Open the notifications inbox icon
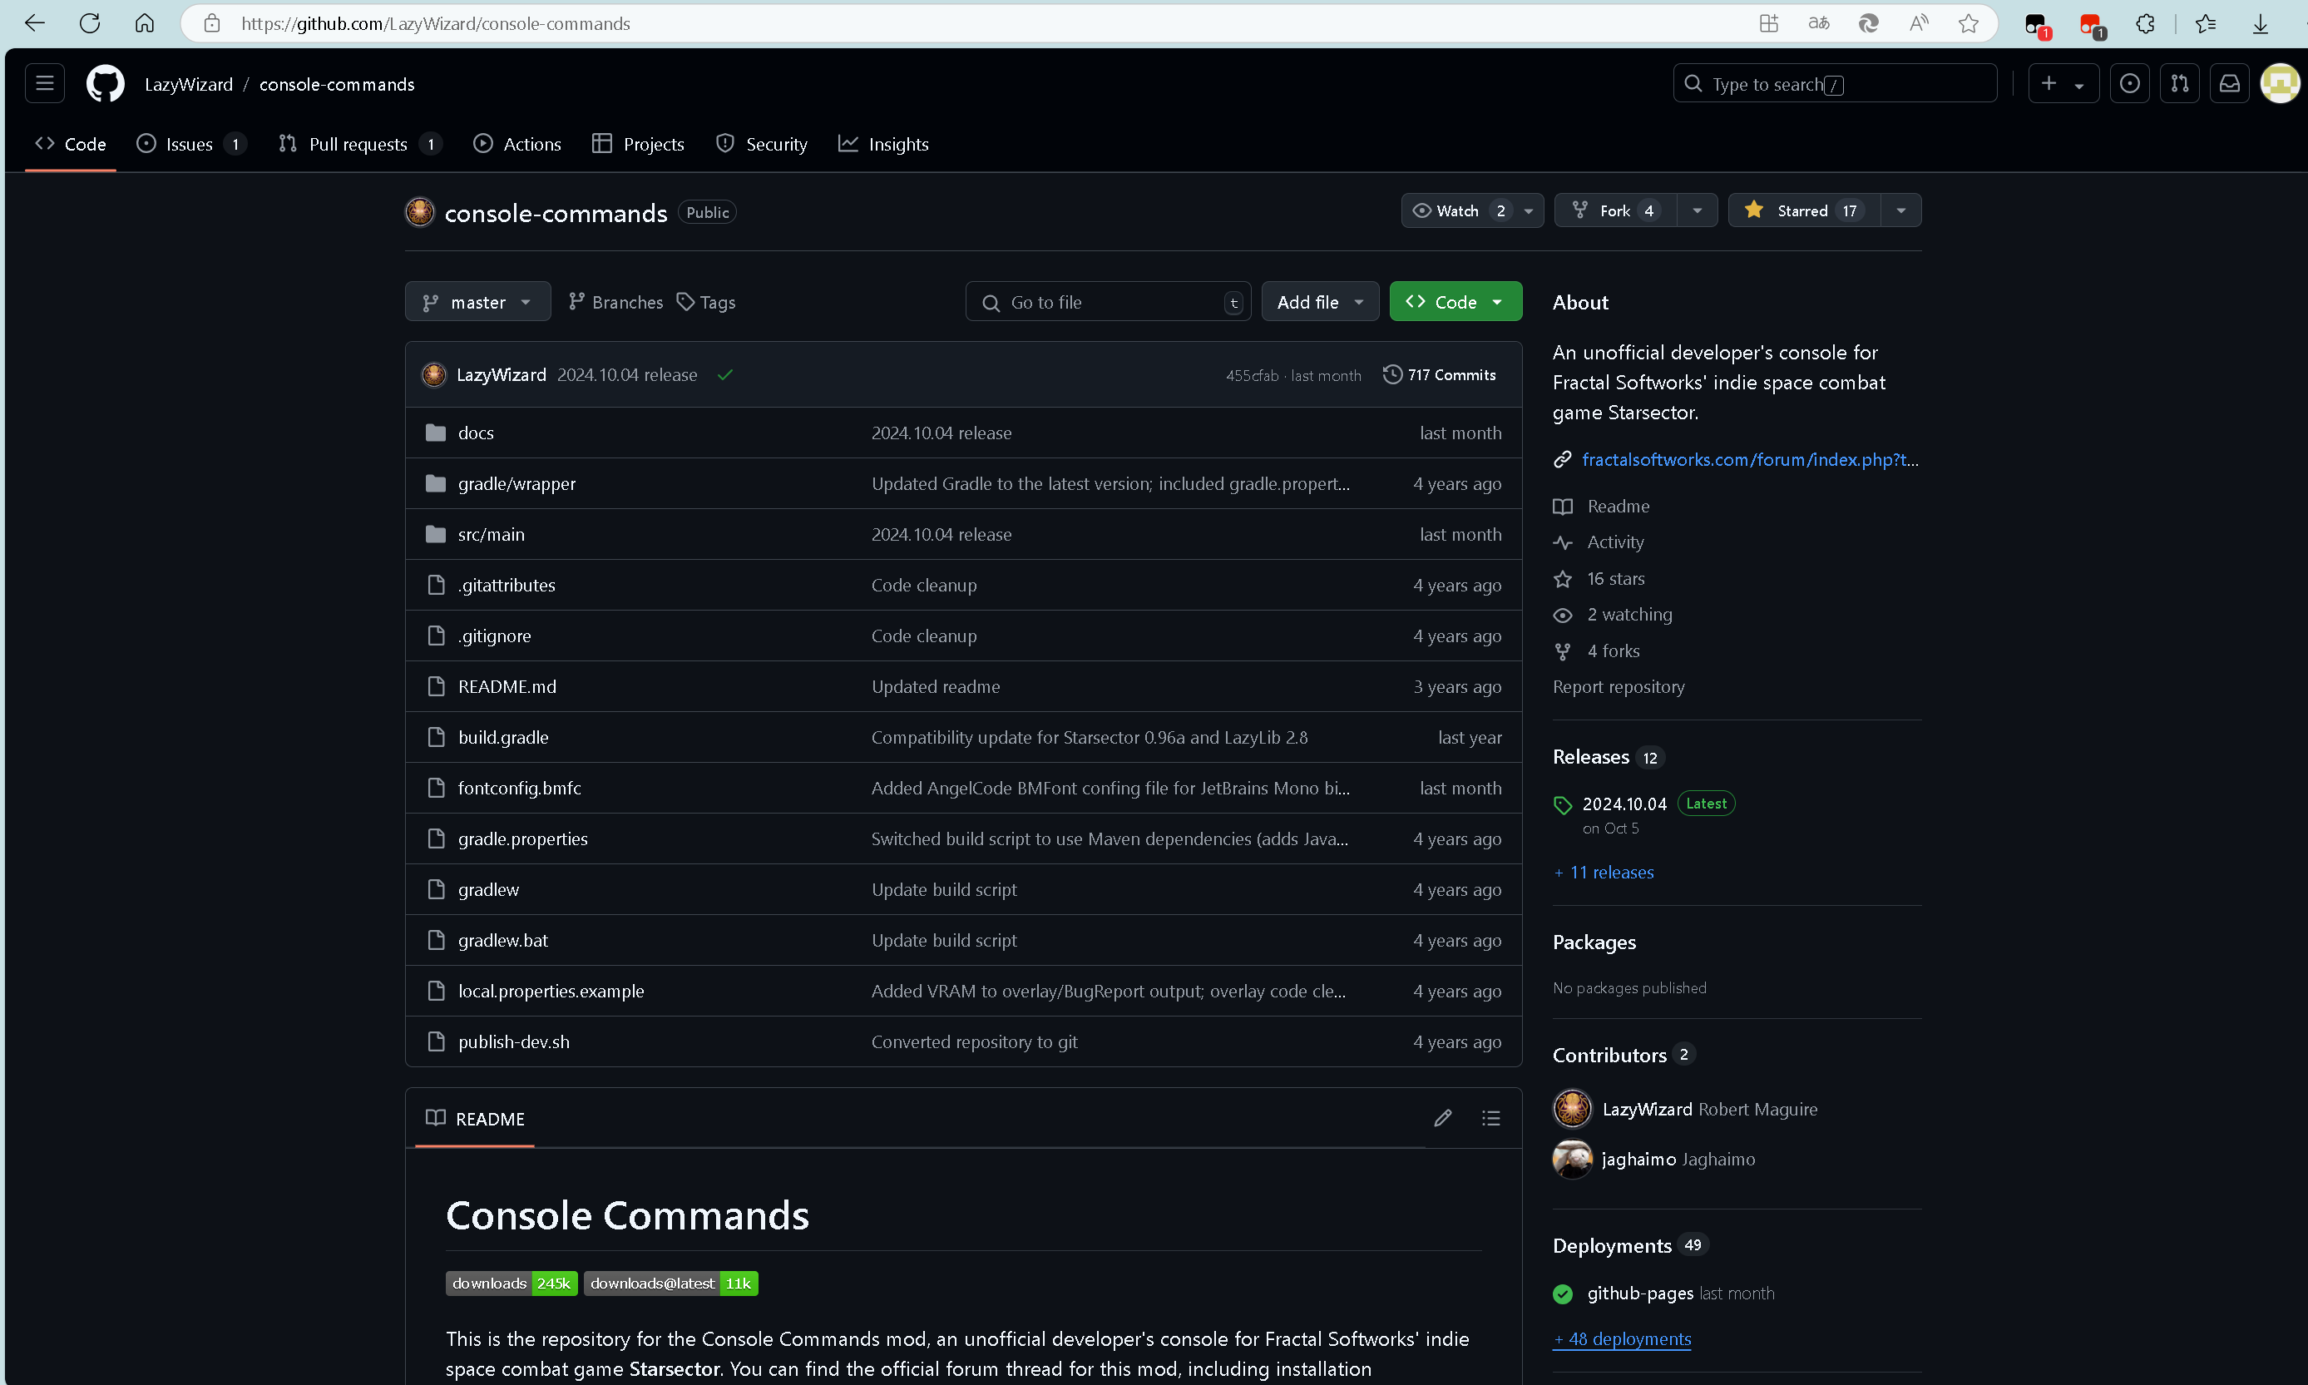2308x1385 pixels. pyautogui.click(x=2229, y=84)
